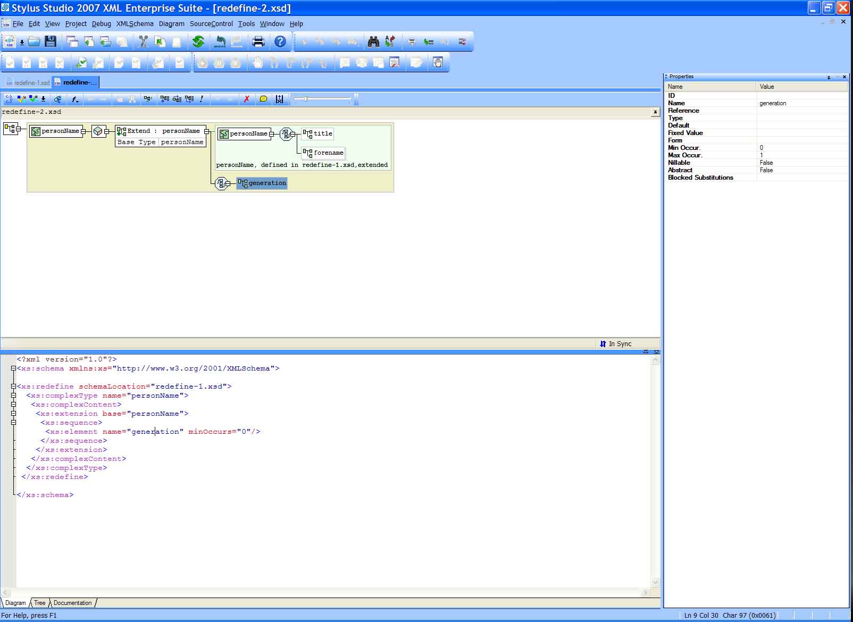Click the green refresh arrows icon

pyautogui.click(x=198, y=41)
